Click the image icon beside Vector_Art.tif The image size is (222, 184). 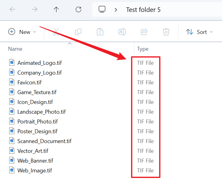(12, 150)
